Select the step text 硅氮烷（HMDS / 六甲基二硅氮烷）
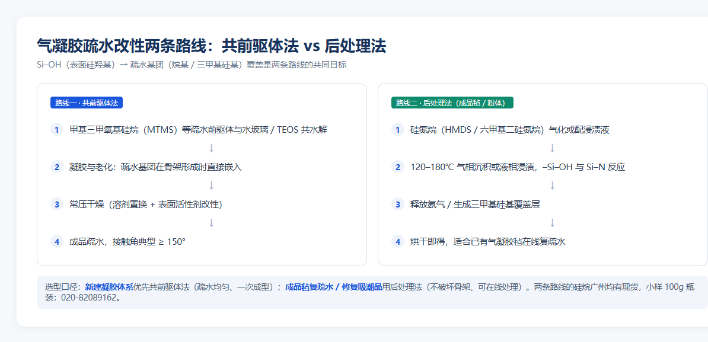 [510, 130]
